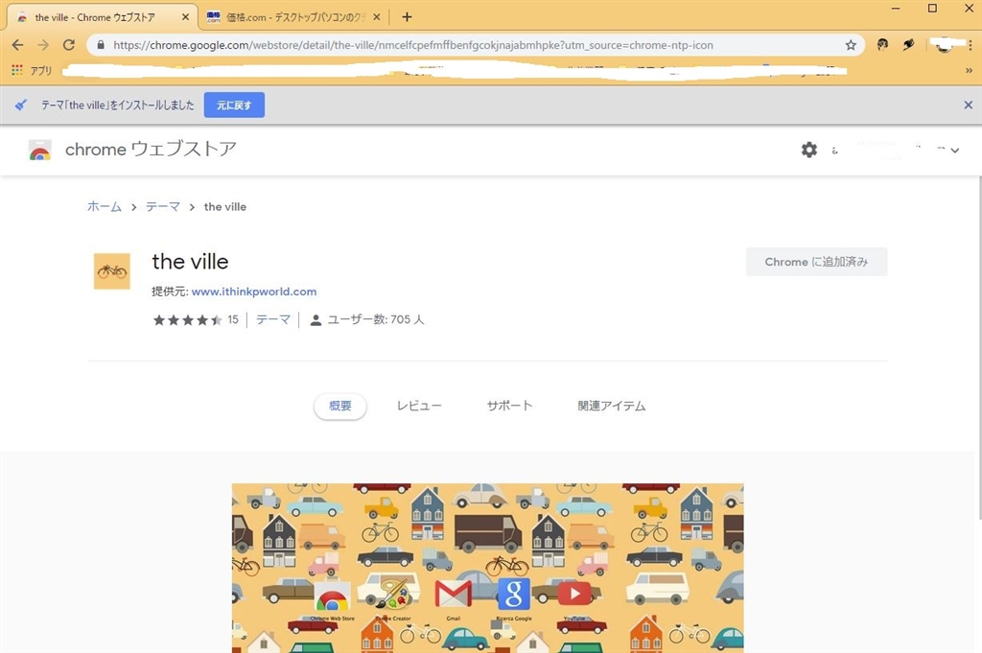Click Chrome に追加済み button

817,262
